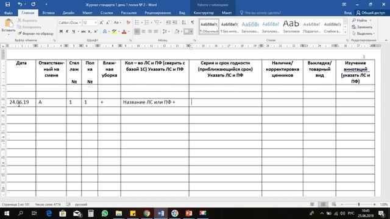
Task: Expand the styles gallery more arrow
Action: [346, 32]
